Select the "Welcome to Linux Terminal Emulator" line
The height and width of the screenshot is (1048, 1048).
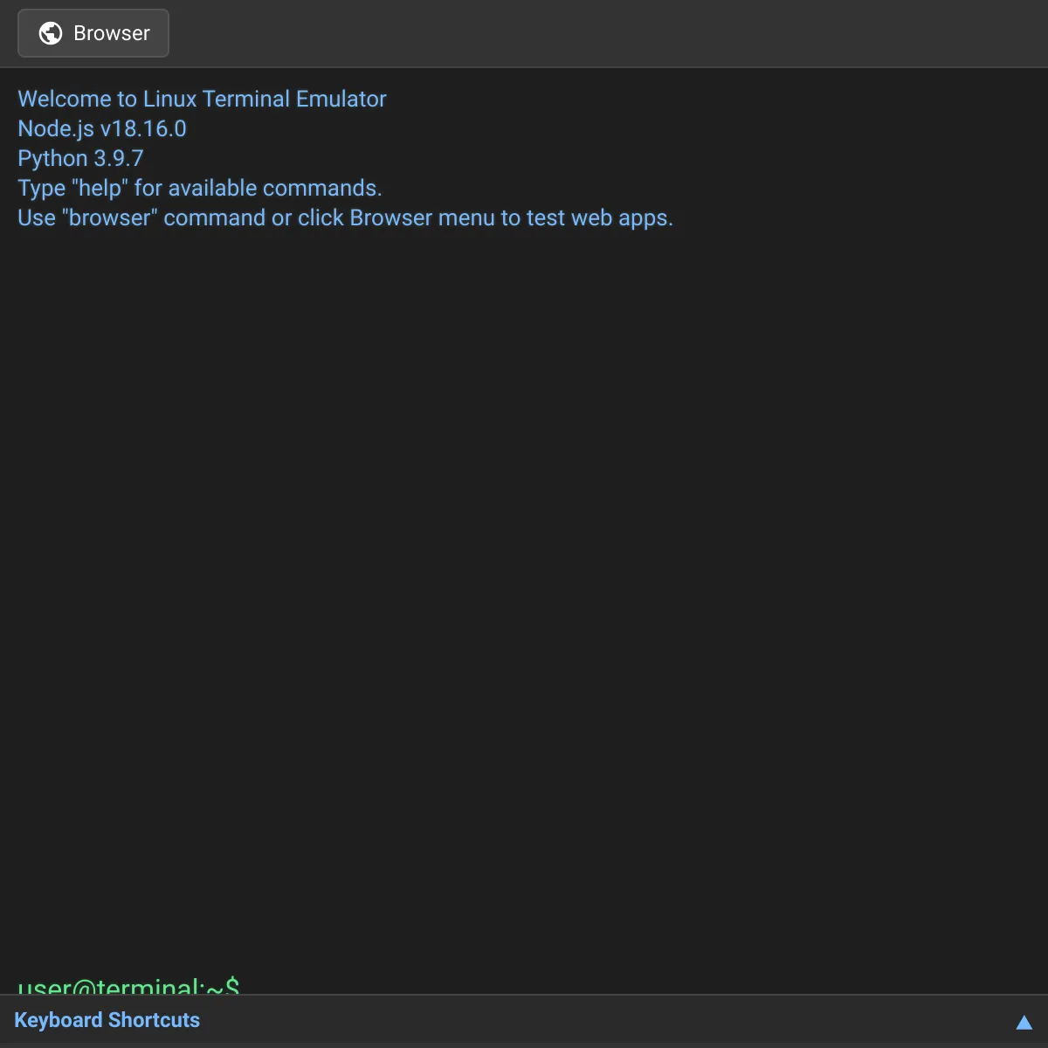click(202, 99)
